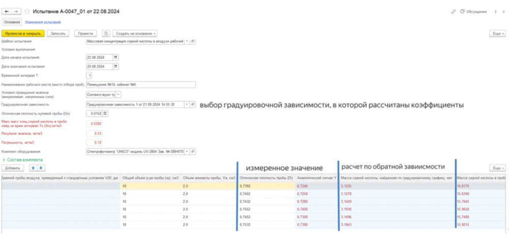The width and height of the screenshot is (509, 234).
Task: Click the document report icon beside Провести
Action: click(x=106, y=33)
